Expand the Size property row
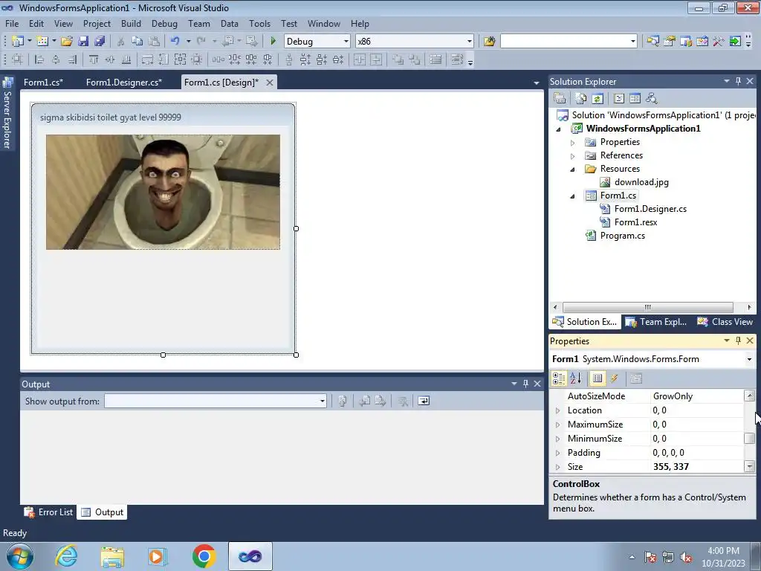Image resolution: width=761 pixels, height=571 pixels. 557,467
